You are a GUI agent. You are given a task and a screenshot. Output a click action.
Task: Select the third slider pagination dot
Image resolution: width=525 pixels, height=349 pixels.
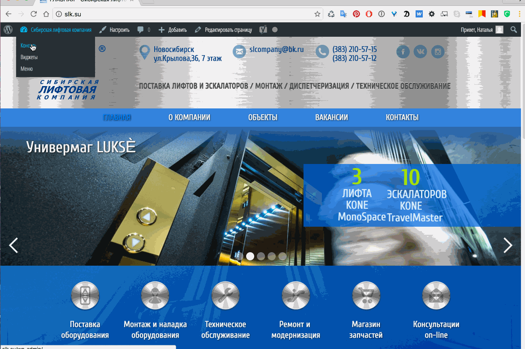261,256
